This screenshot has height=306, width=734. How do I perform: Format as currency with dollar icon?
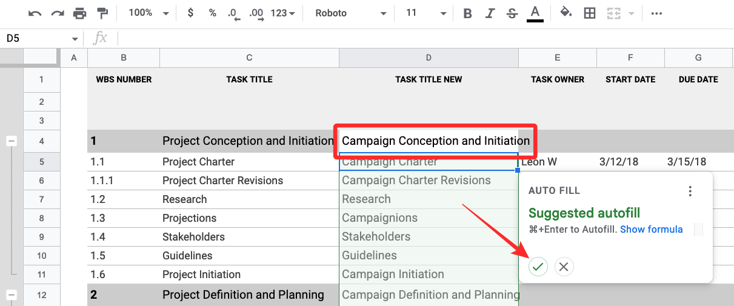pos(190,13)
